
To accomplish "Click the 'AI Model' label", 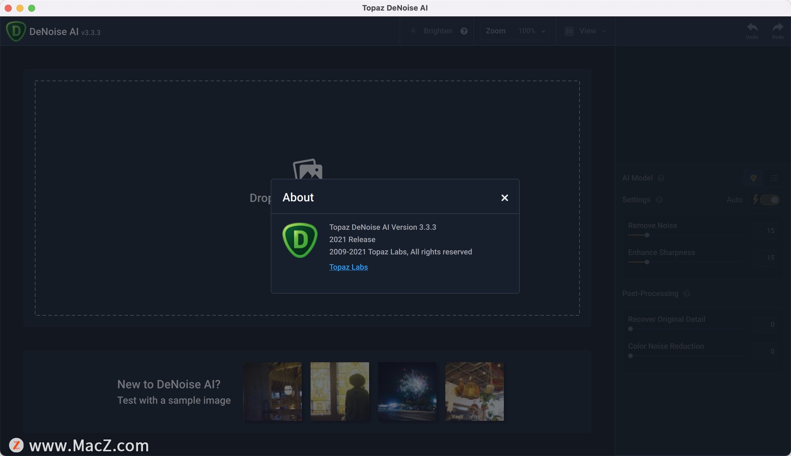I will 637,178.
